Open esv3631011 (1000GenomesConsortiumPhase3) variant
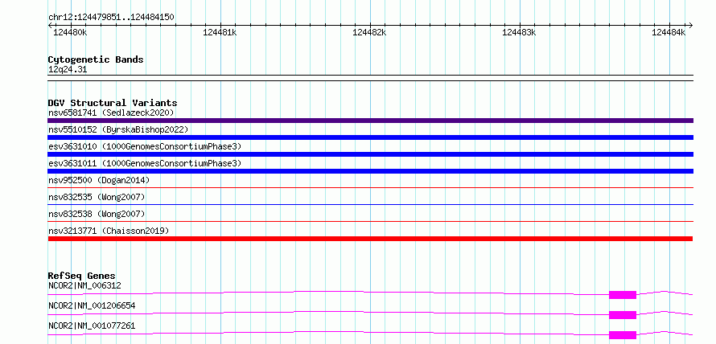Screen dimensions: 716x344 145,163
